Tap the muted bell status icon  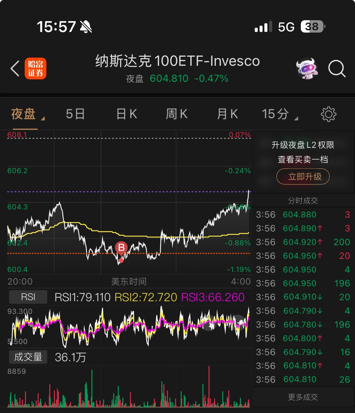(x=86, y=27)
